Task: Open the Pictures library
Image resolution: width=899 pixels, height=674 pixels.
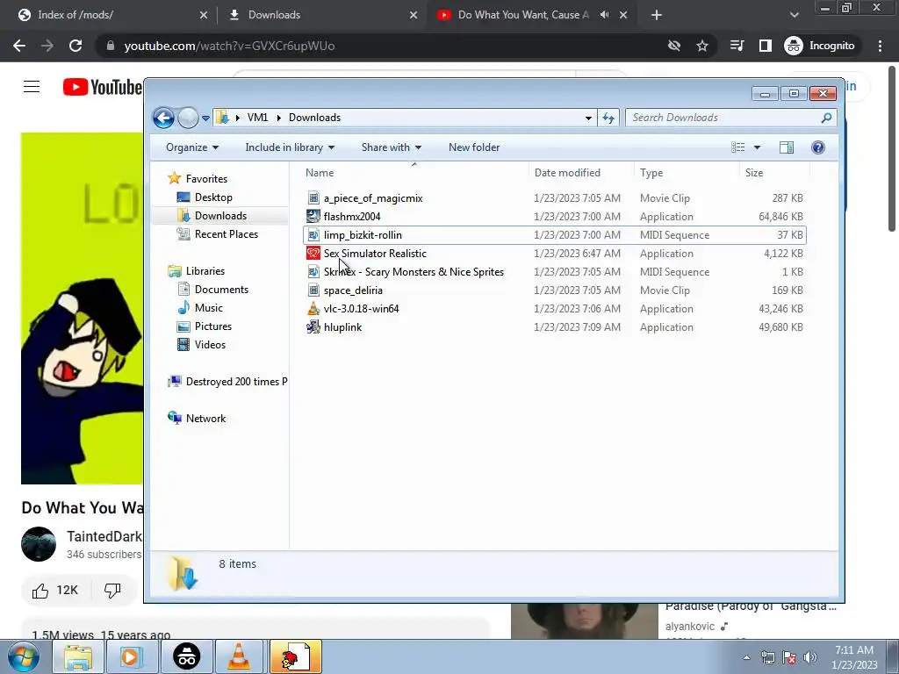Action: (x=212, y=326)
